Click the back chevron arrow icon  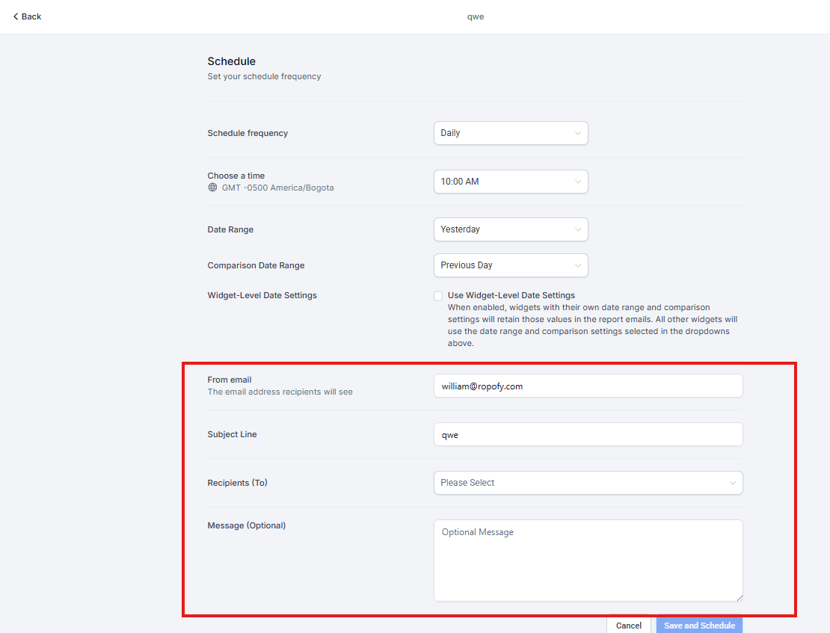point(16,16)
